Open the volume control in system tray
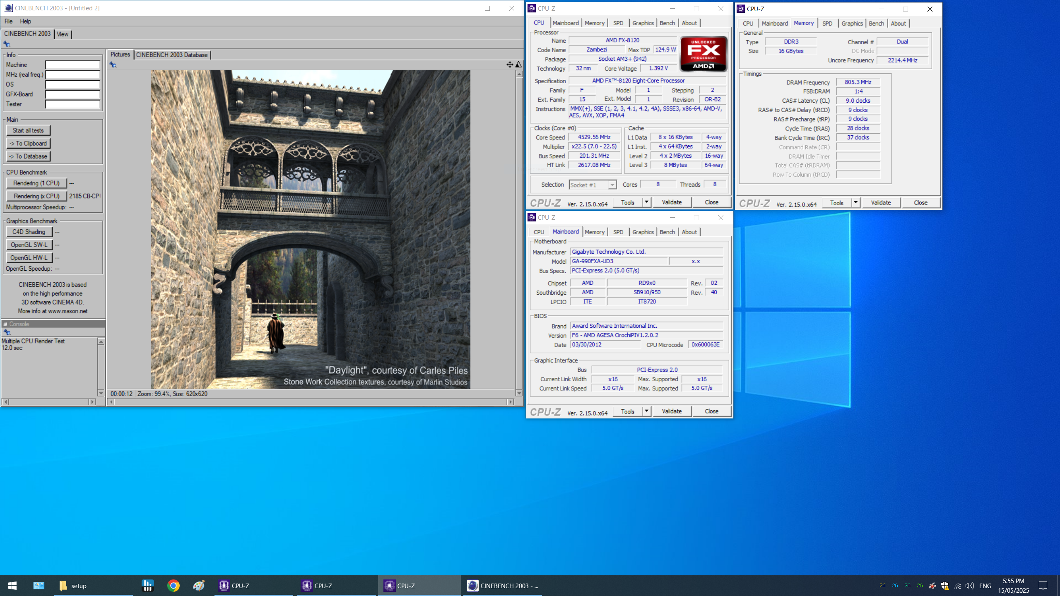 click(x=969, y=586)
